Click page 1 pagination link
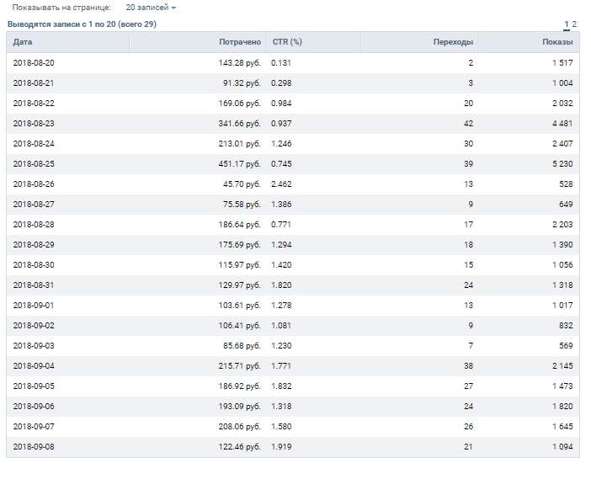Image resolution: width=591 pixels, height=495 pixels. 567,24
